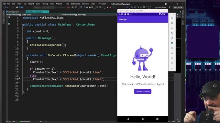Restart debugging with the restart icon

tap(113, 8)
